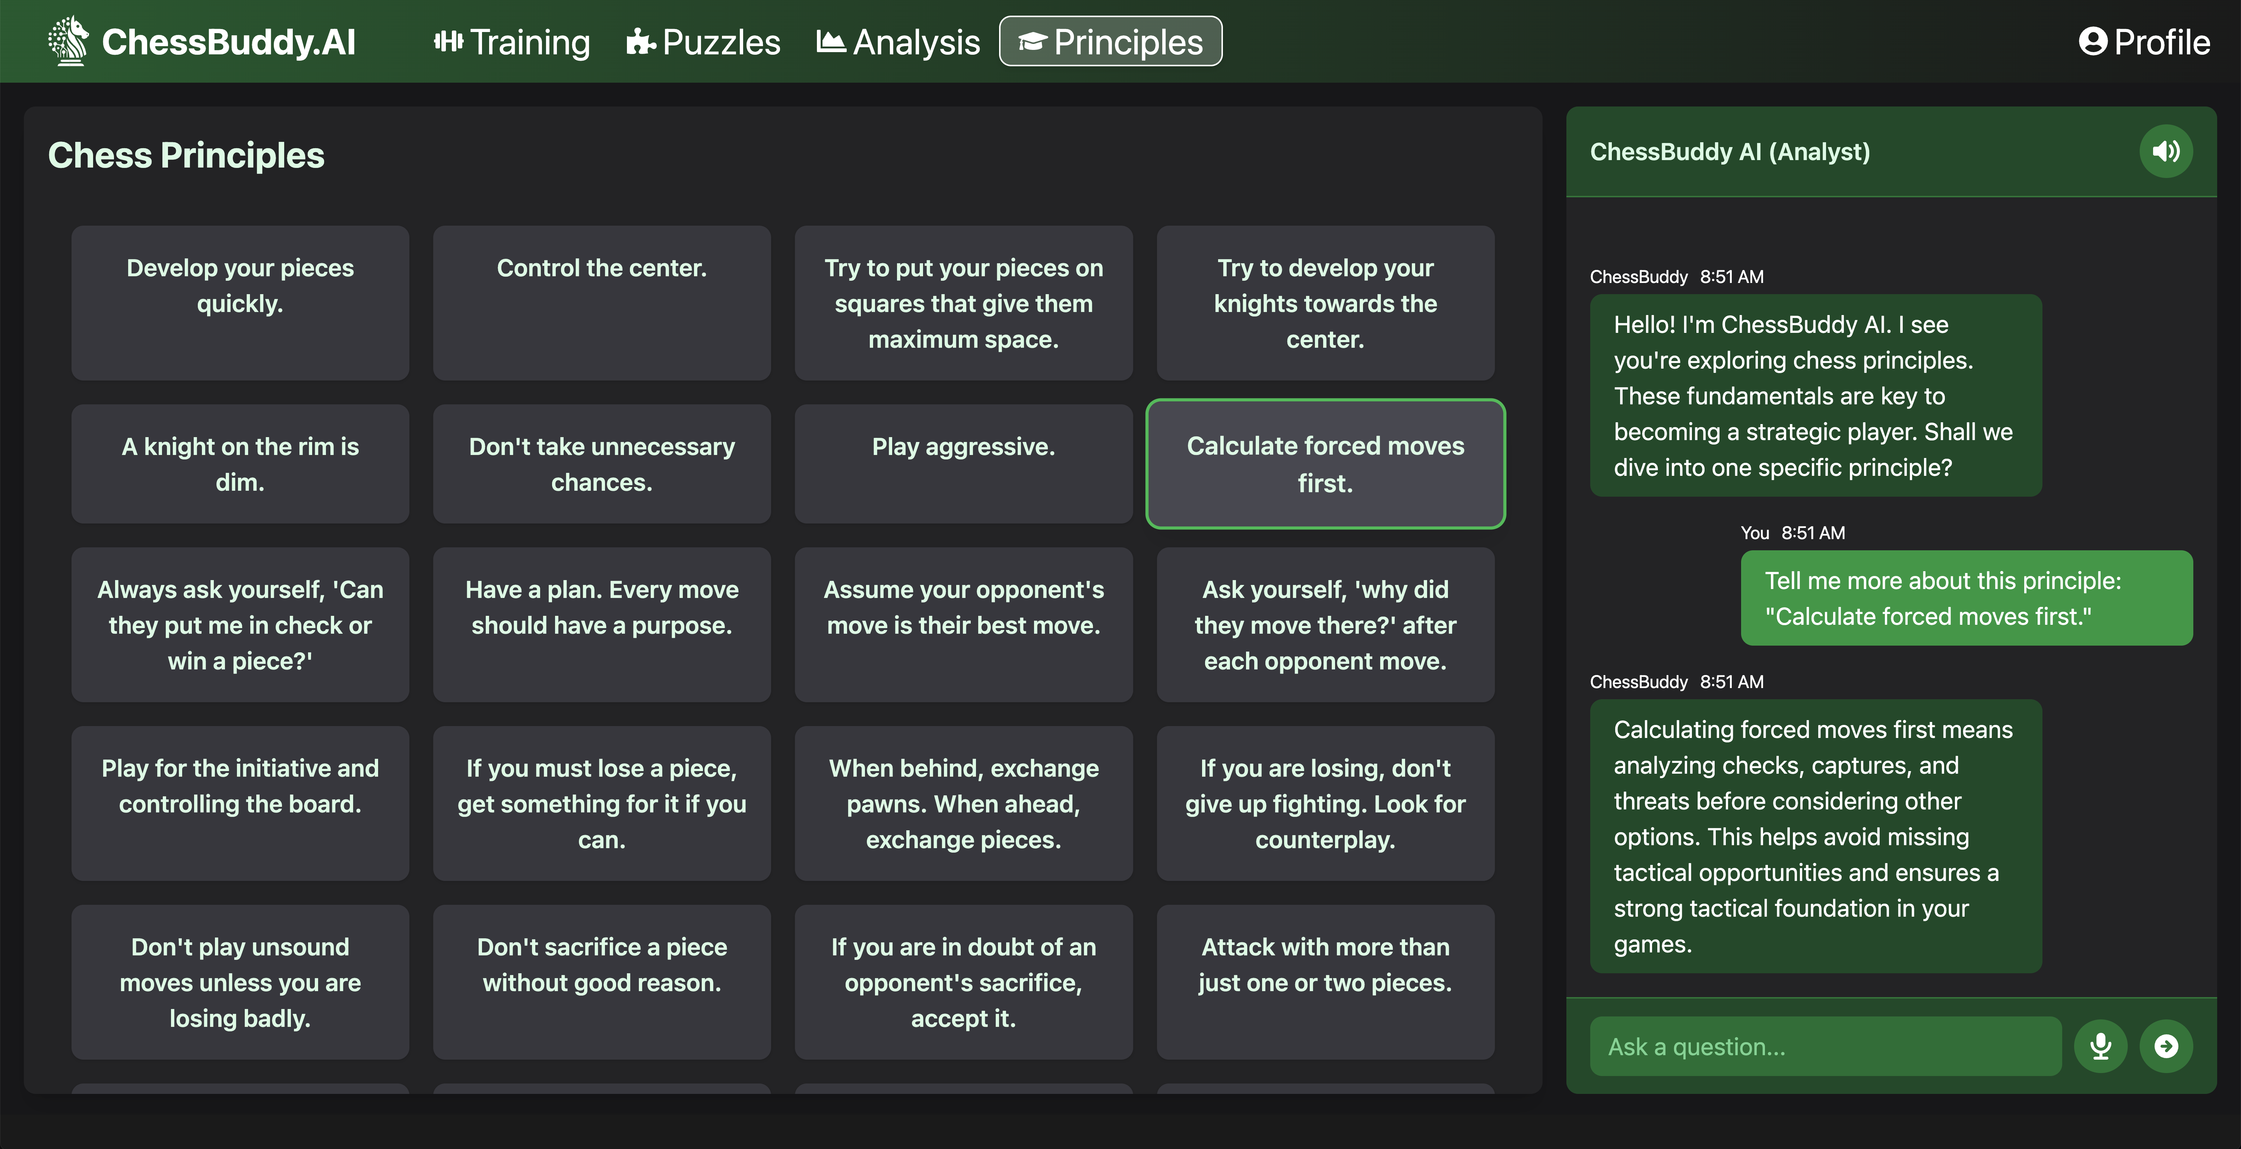Select 'Develop your pieces quickly' principle
Image resolution: width=2241 pixels, height=1149 pixels.
point(240,303)
